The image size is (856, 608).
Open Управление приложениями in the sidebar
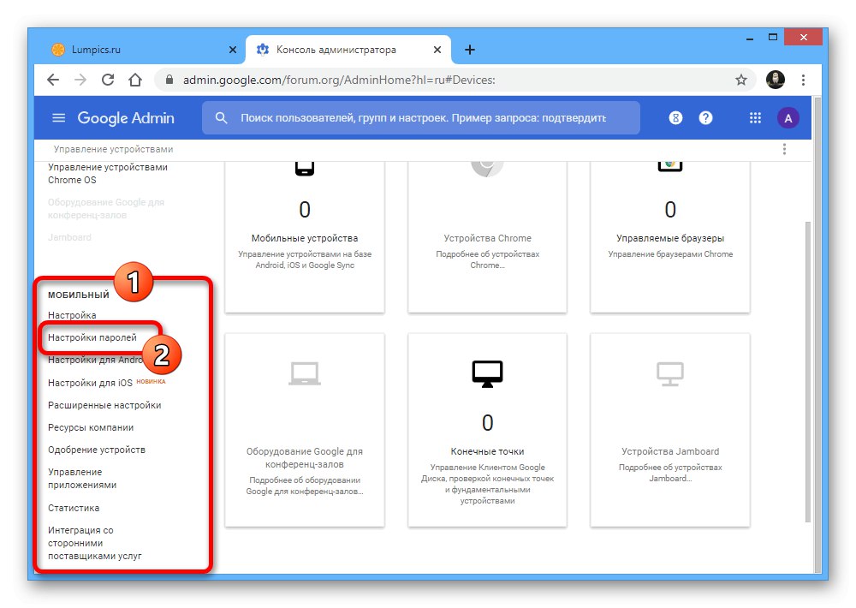(82, 479)
